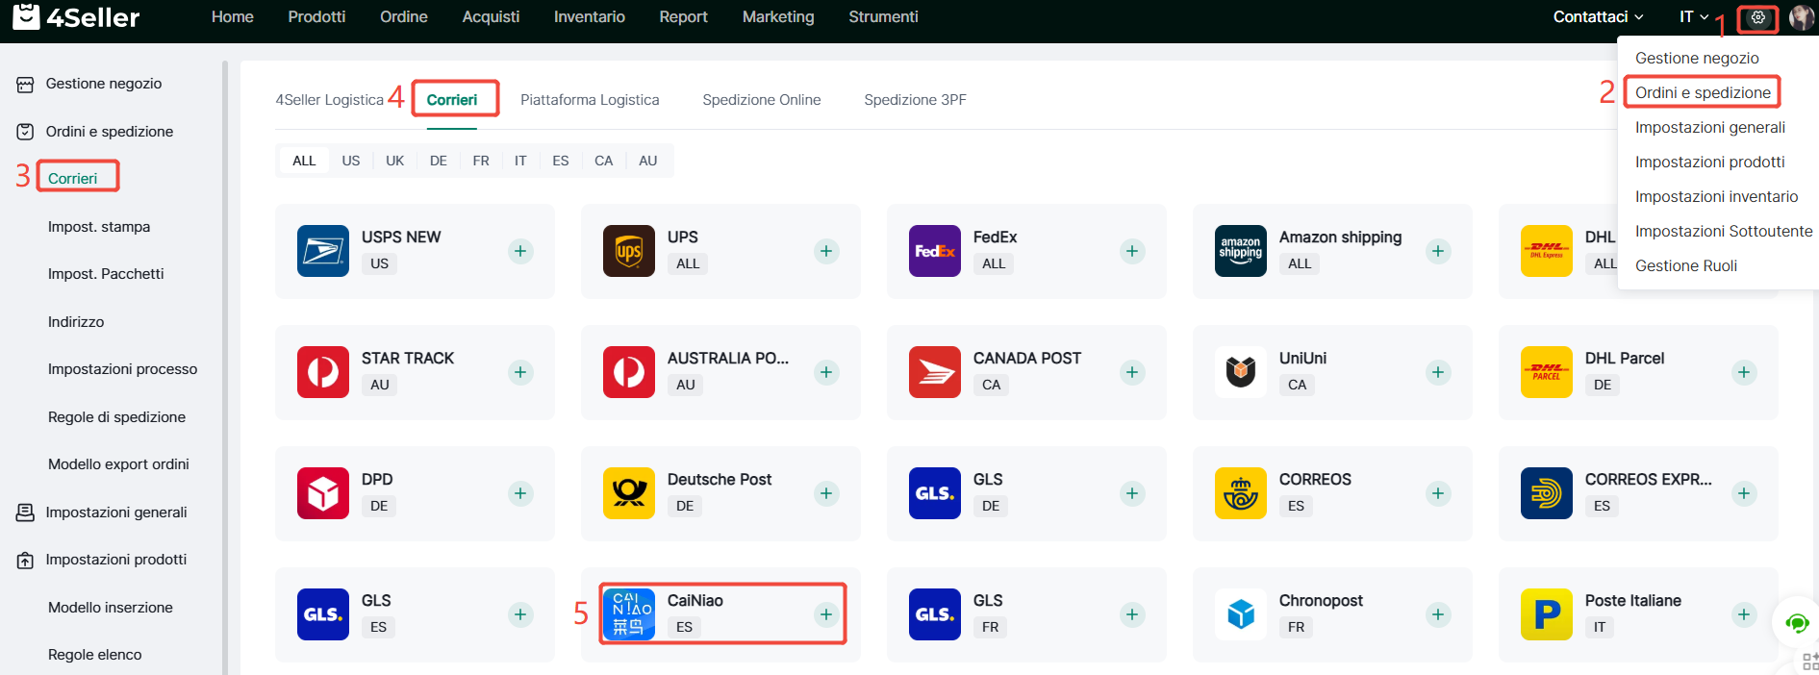Select the ALL country filter

click(x=304, y=161)
